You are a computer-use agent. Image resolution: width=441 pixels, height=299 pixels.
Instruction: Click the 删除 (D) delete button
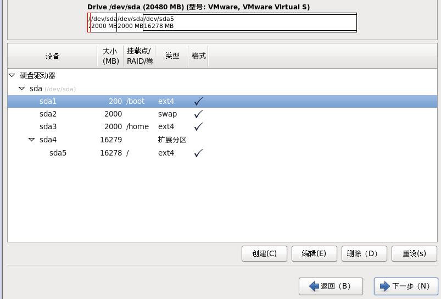364,254
